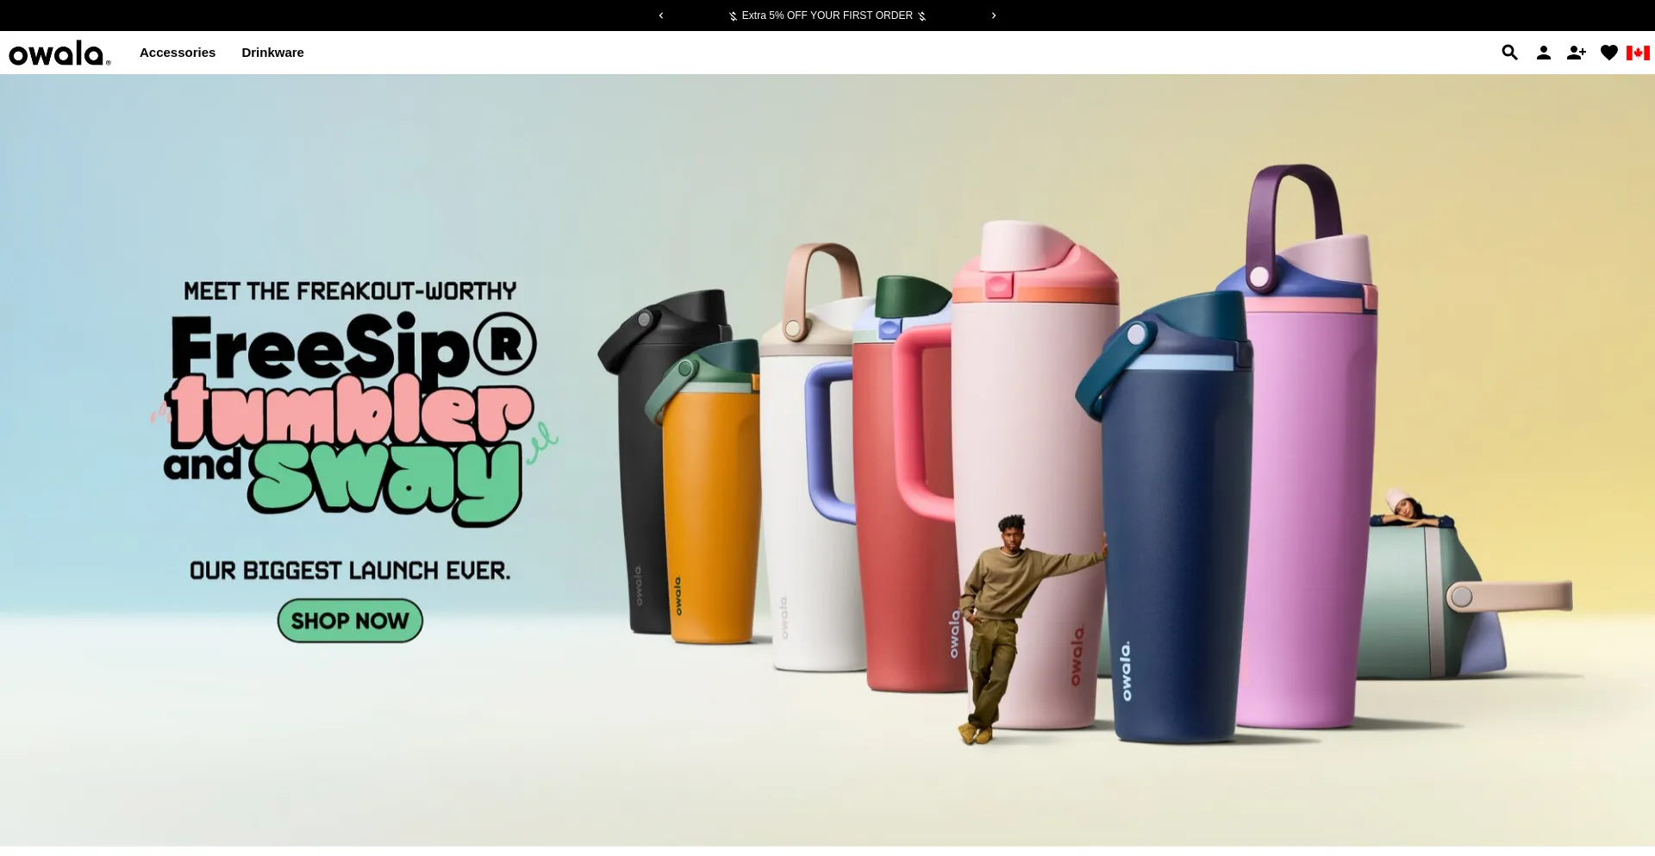
Task: Open the account login person icon
Action: tap(1544, 53)
